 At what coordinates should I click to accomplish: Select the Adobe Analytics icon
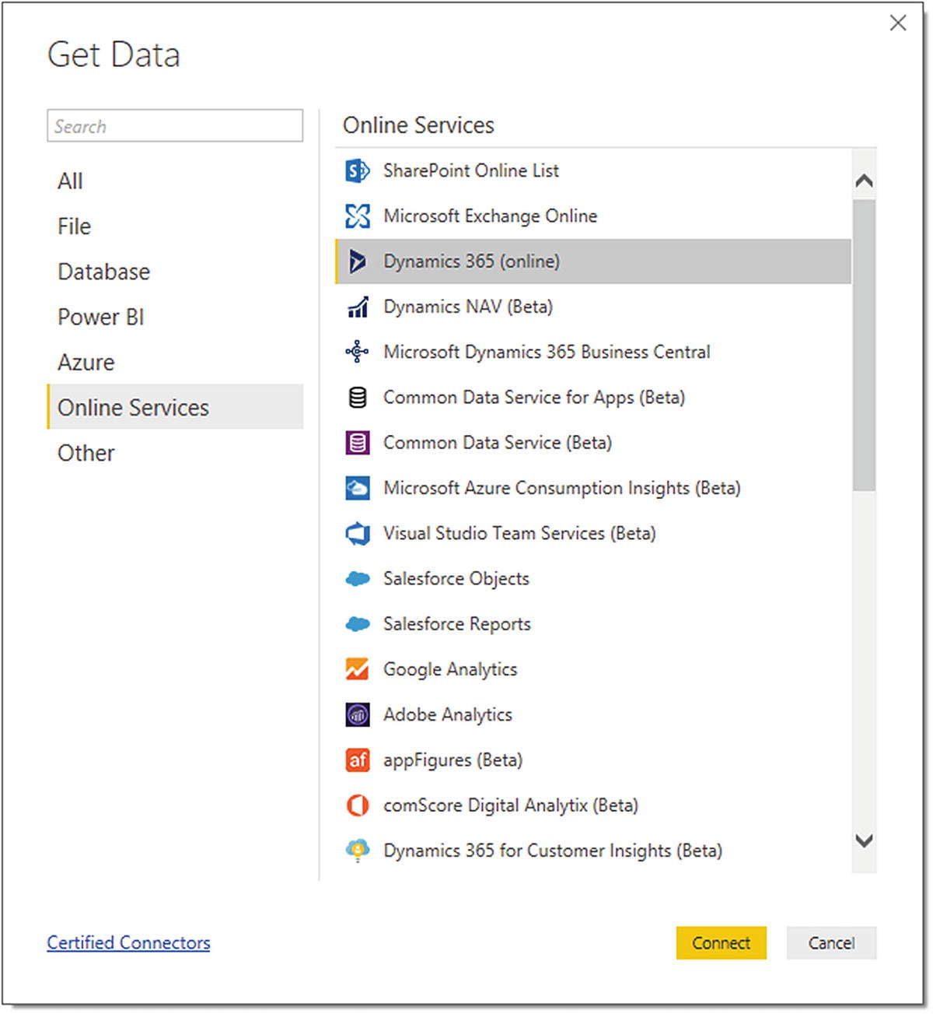357,714
